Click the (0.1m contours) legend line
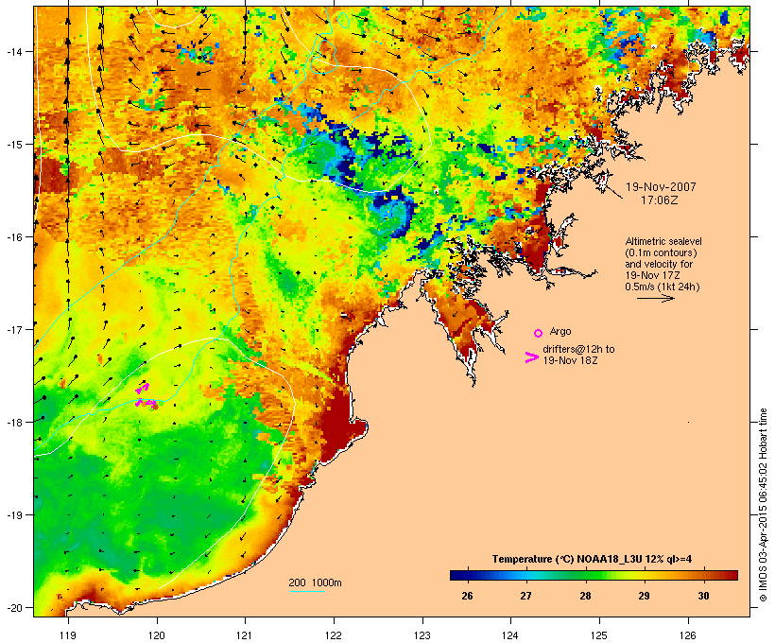Screen dimensions: 775x643 click(661, 252)
